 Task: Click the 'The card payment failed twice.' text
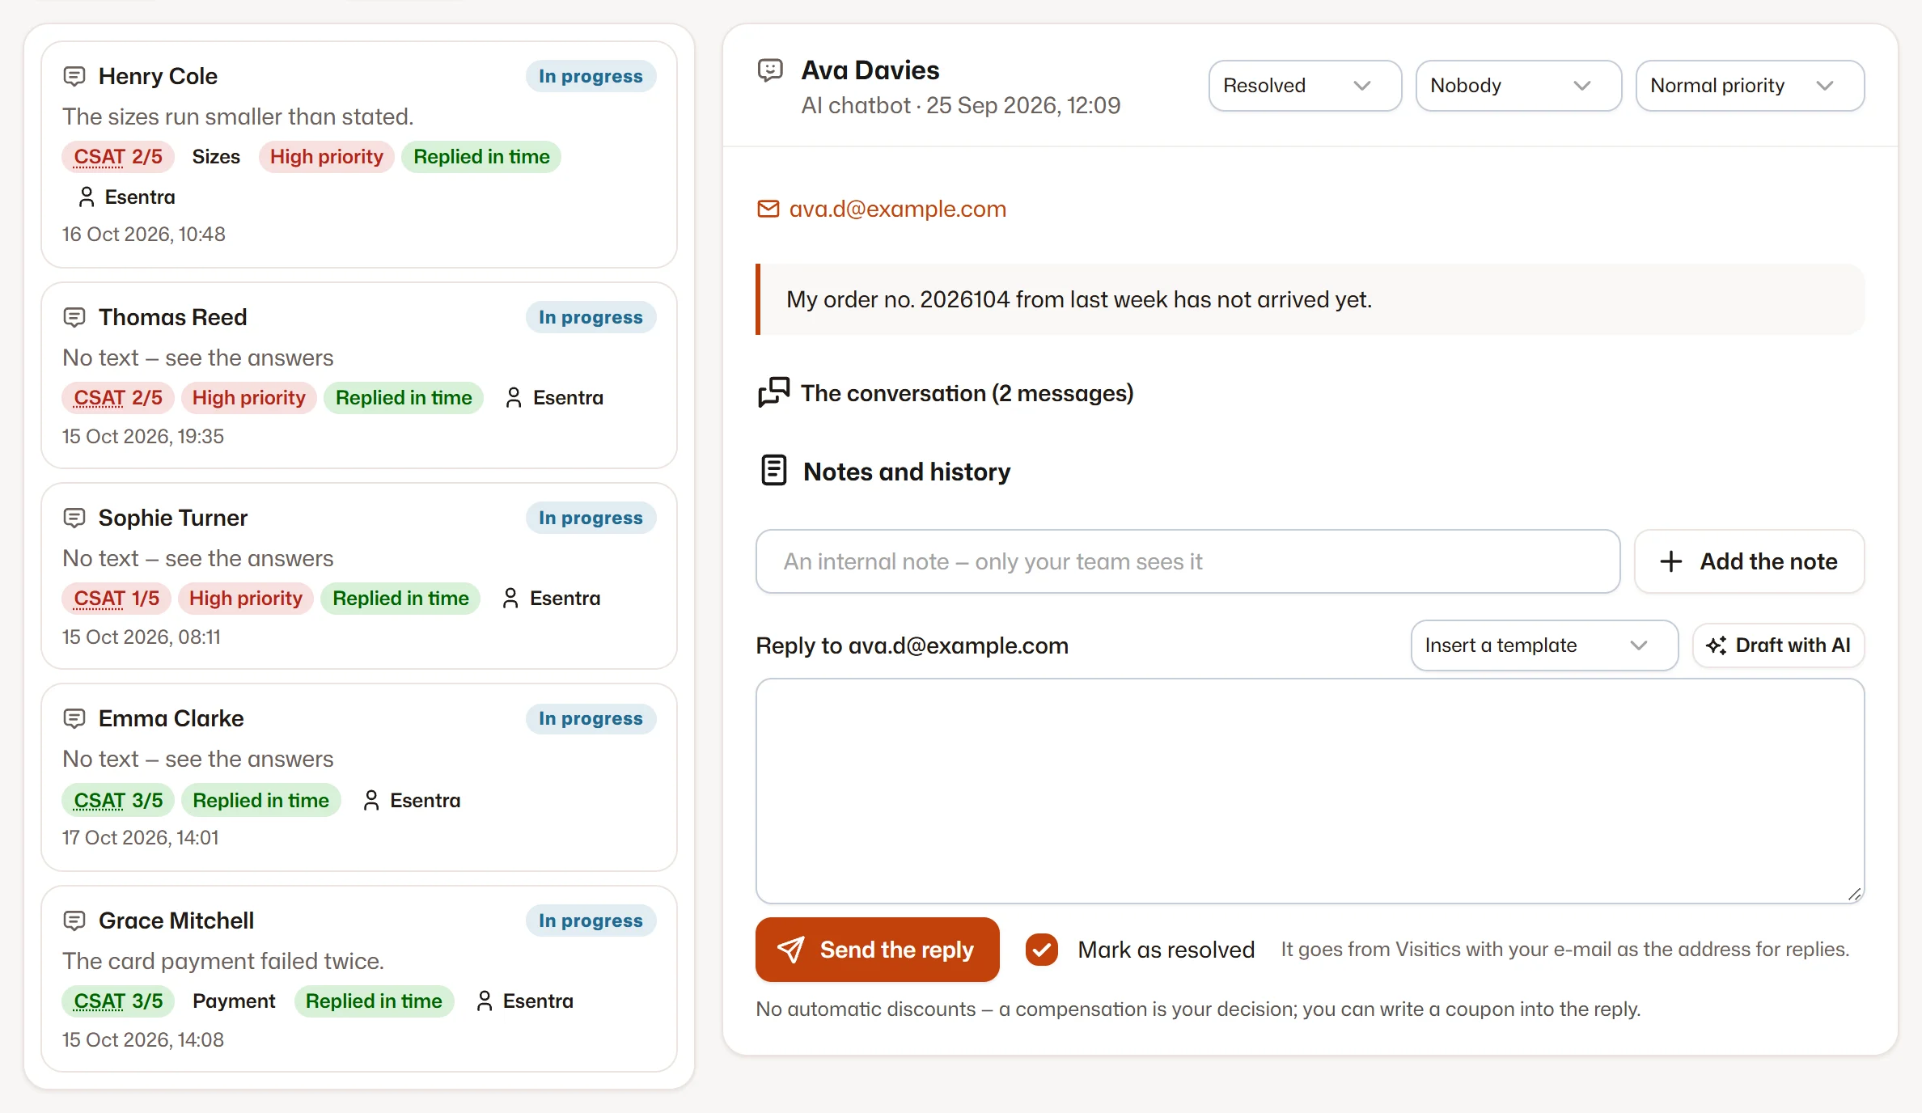pyautogui.click(x=223, y=961)
